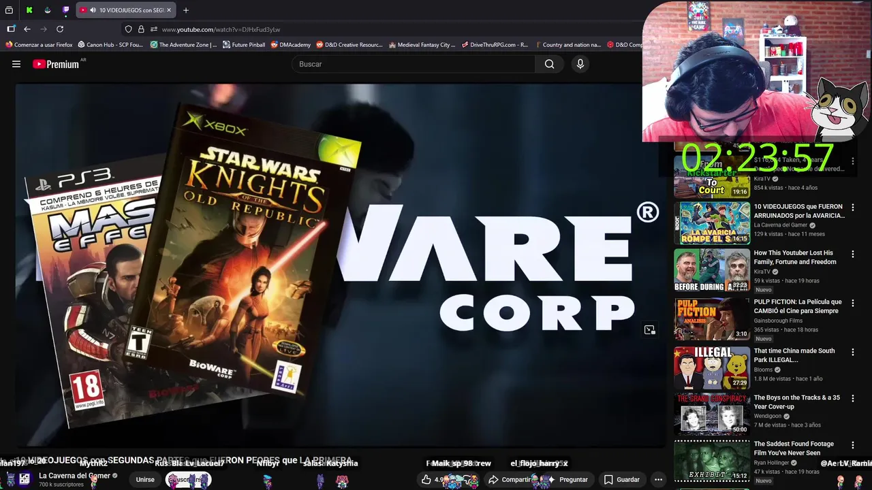
Task: Open That time China made South Park title
Action: coord(794,355)
